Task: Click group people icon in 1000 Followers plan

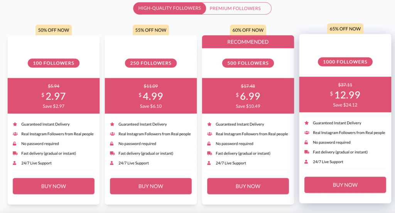Action: tap(307, 132)
